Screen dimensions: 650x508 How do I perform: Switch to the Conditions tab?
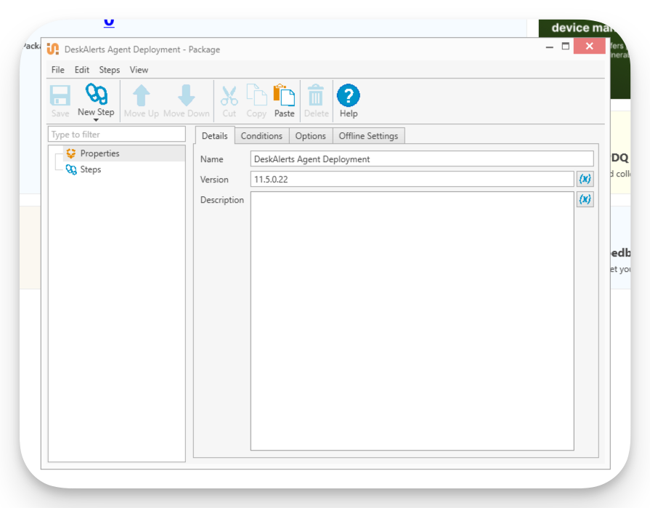point(261,135)
